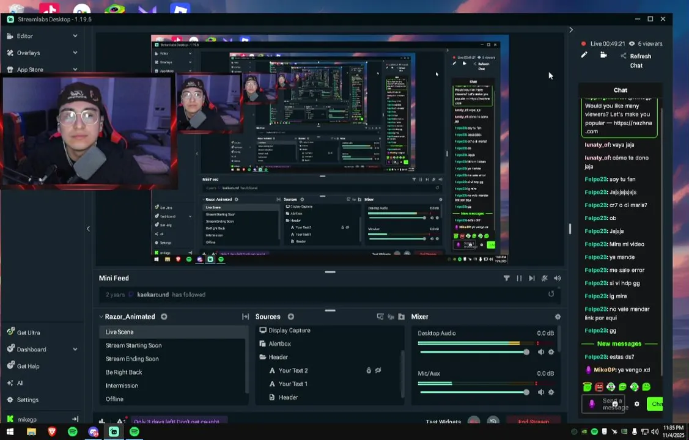Viewport: 689px width, 440px height.
Task: Pause the Mini Feed alert queue
Action: (519, 278)
